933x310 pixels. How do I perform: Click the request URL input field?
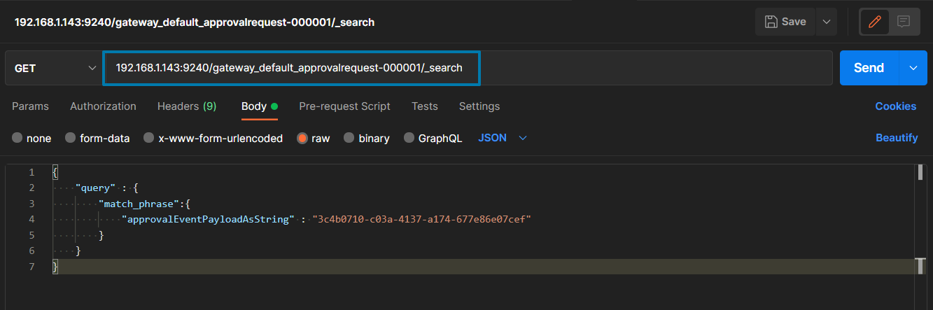click(290, 68)
